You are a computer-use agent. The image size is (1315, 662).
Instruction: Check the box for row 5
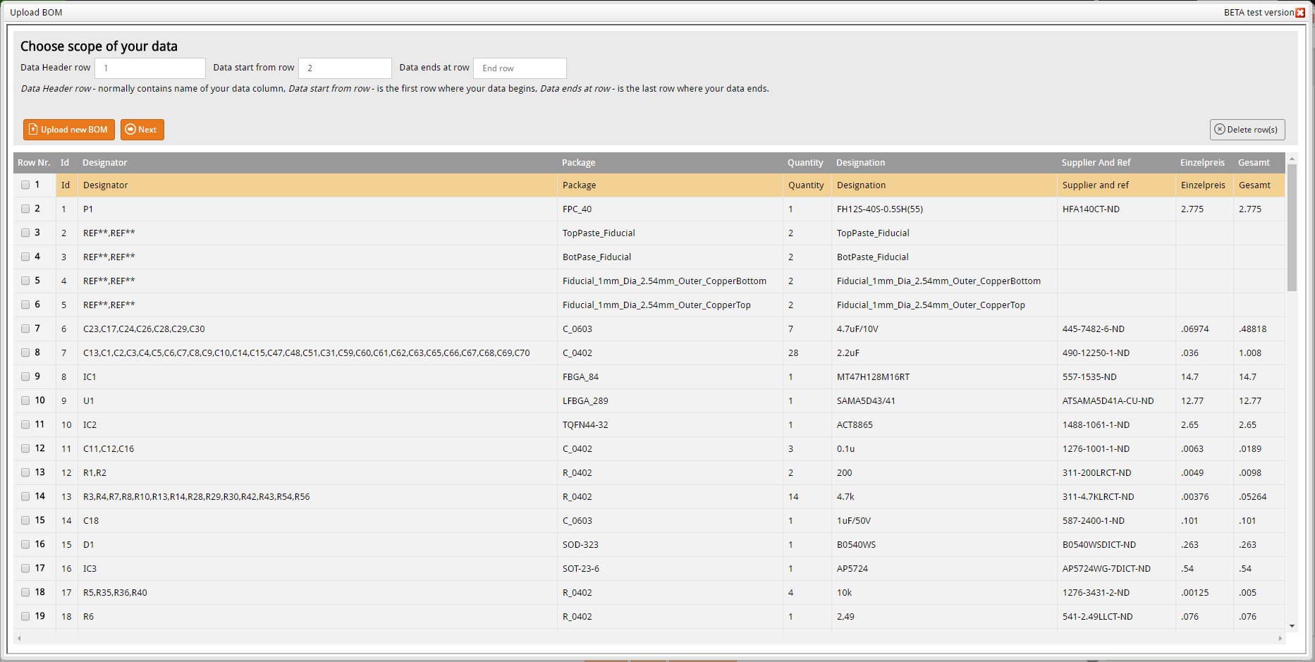pyautogui.click(x=25, y=281)
